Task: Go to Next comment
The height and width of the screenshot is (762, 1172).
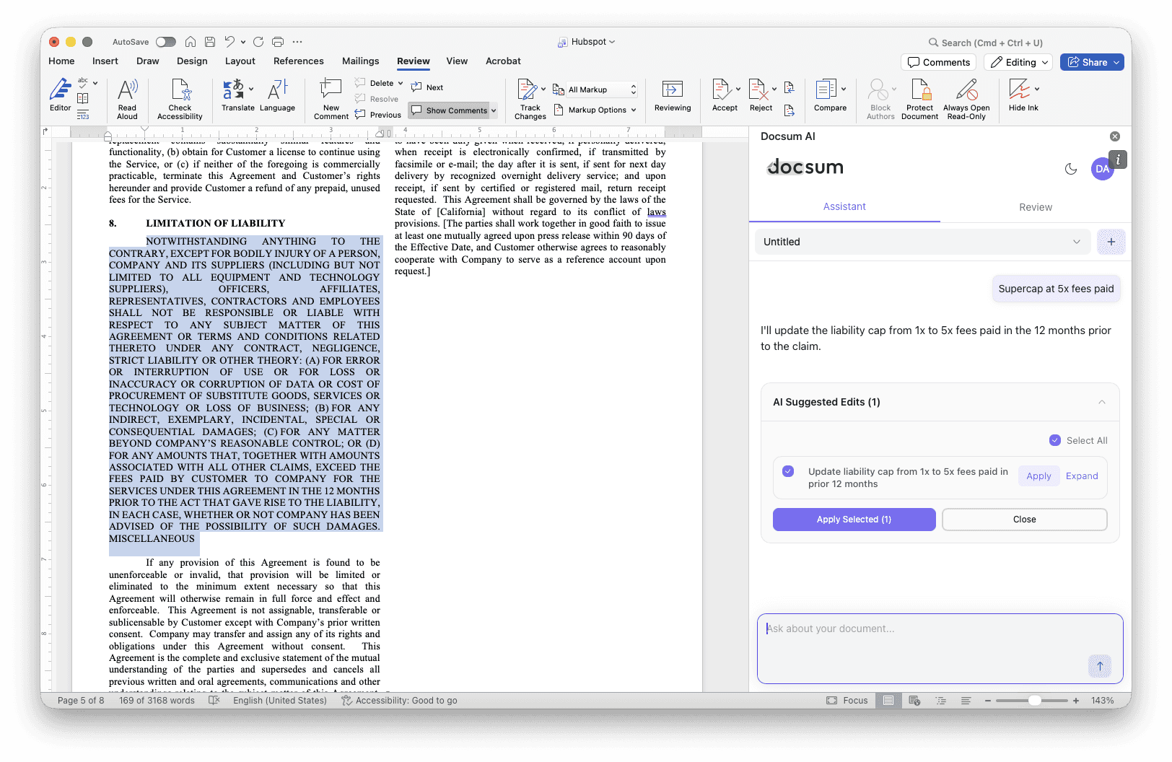Action: point(427,87)
